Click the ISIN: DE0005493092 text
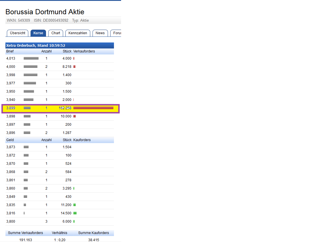Screen dimensions: 317x242 (x=51, y=21)
